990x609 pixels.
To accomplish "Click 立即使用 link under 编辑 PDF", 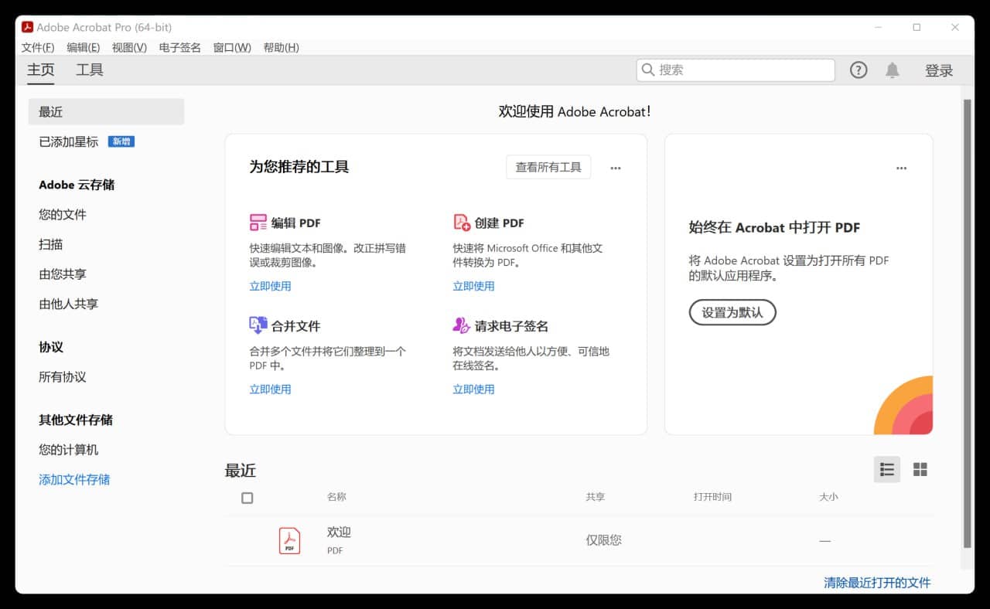I will (270, 286).
